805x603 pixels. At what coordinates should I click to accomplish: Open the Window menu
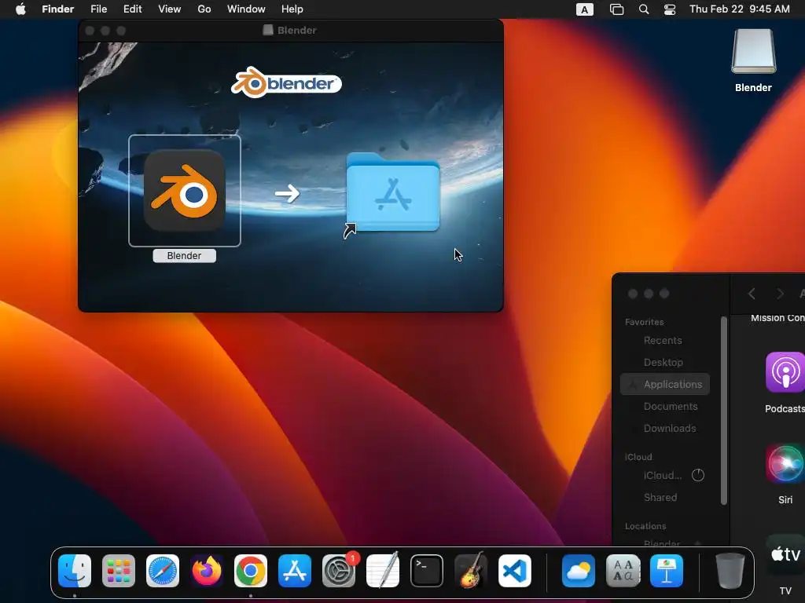pos(246,9)
